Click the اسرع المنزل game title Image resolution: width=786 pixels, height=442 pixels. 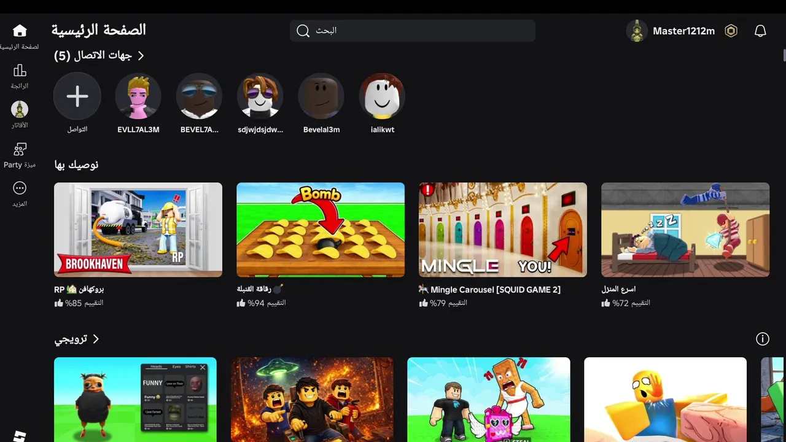coord(618,290)
